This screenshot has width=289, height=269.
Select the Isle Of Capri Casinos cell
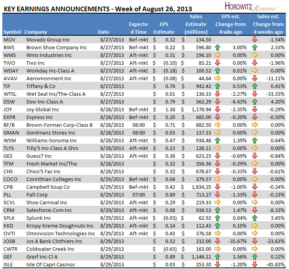tap(50, 264)
